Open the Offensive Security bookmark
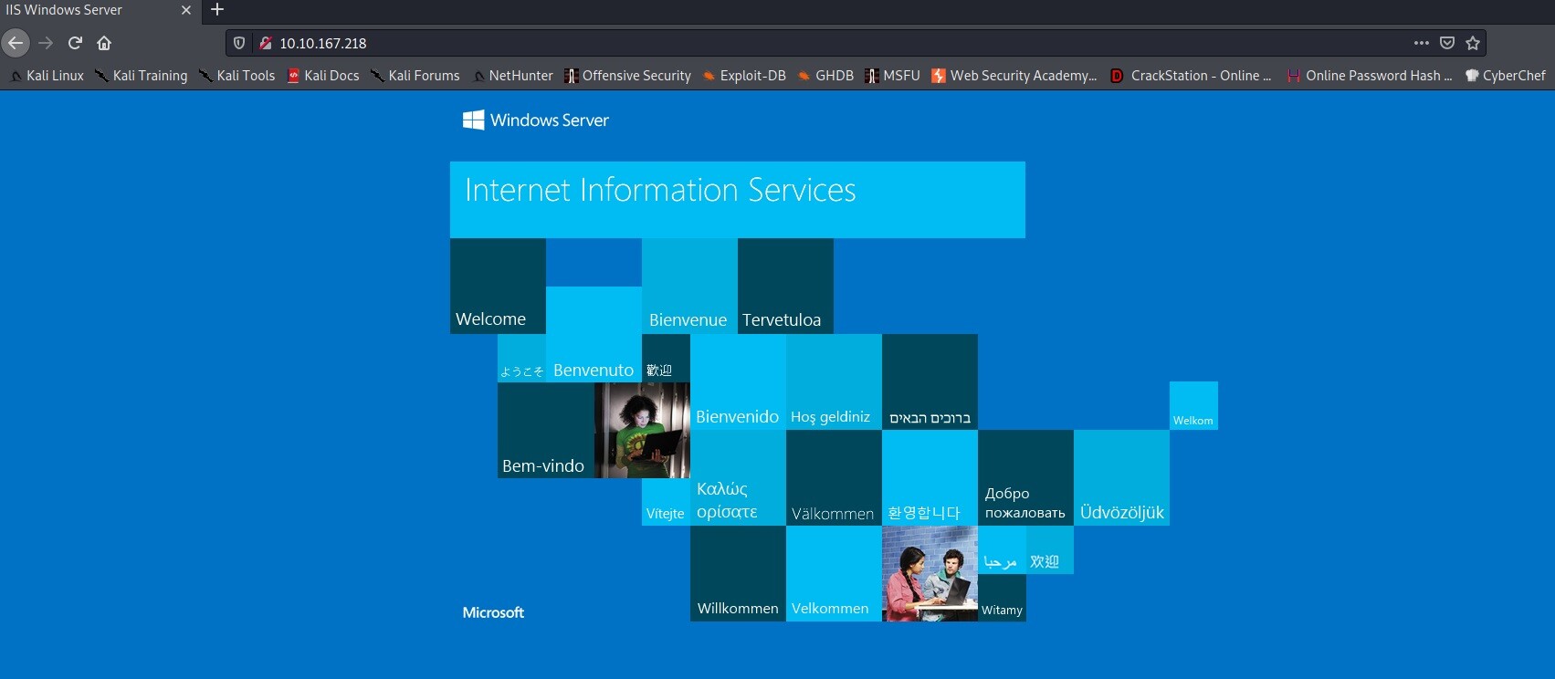 click(x=628, y=76)
